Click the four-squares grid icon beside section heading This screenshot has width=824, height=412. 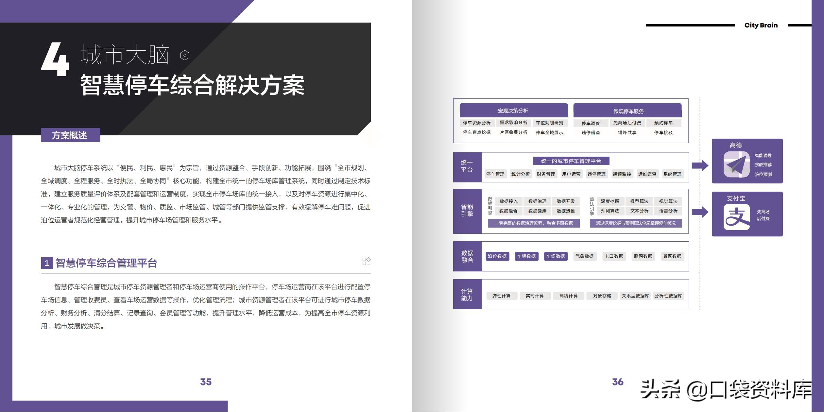coord(366,261)
